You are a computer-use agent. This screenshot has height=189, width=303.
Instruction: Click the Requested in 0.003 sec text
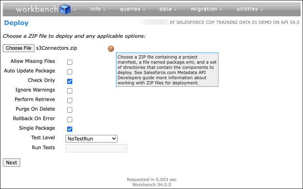click(152, 179)
